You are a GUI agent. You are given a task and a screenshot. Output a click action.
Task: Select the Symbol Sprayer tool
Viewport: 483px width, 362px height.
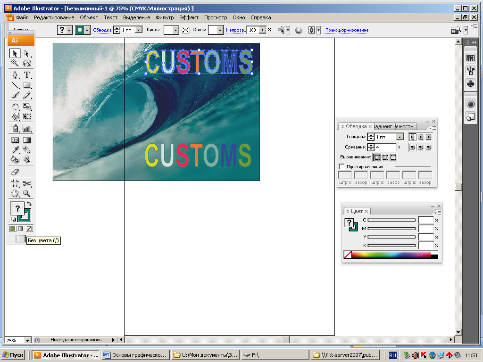click(15, 128)
